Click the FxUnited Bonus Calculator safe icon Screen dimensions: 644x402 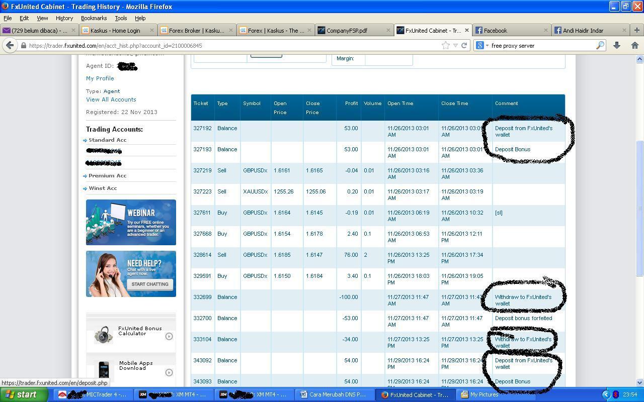pos(103,334)
